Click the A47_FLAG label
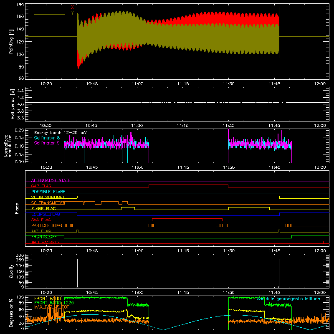This screenshot has width=334, height=334. click(x=41, y=231)
